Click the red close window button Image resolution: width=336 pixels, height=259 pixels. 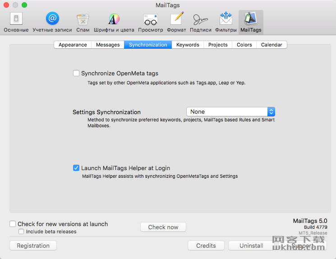[x=6, y=5]
